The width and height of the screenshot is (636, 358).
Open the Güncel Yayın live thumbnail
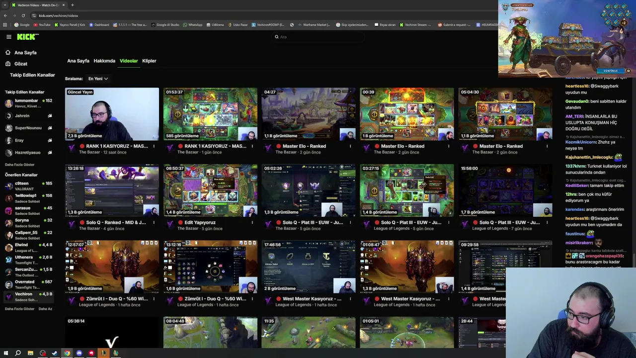112,114
